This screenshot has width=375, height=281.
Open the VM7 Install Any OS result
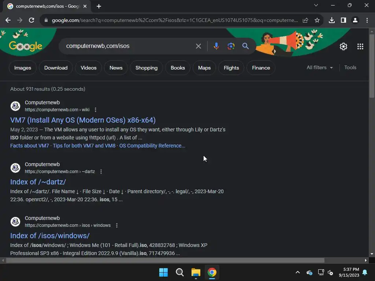click(x=83, y=120)
